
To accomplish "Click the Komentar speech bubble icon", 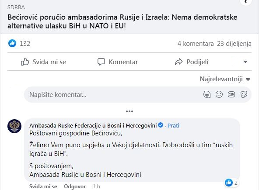I will [101, 62].
